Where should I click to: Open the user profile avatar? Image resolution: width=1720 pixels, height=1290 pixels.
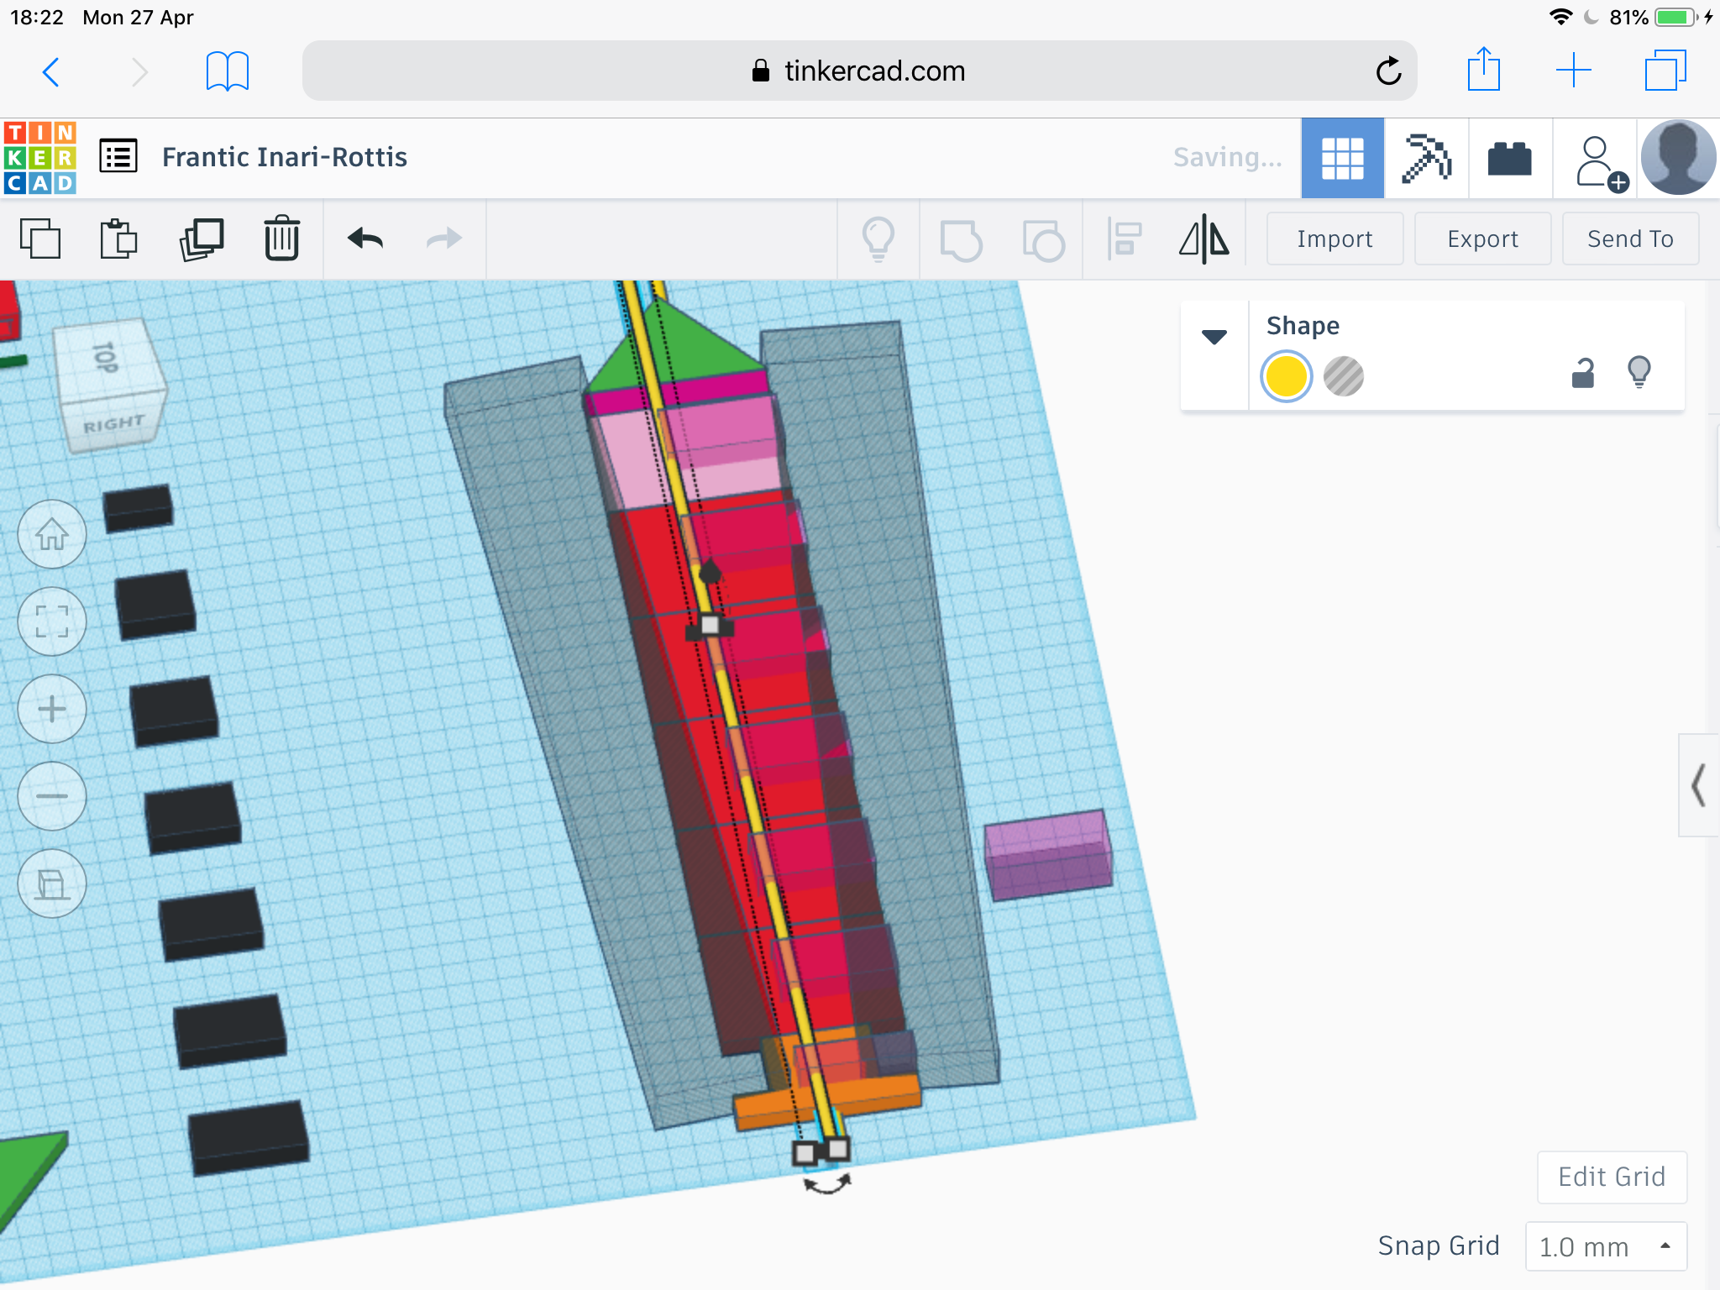1678,158
